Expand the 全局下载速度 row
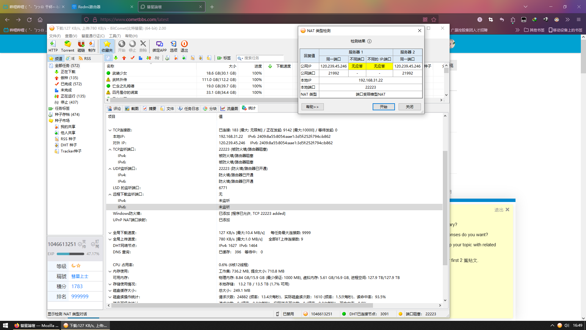586x330 pixels. pos(110,233)
